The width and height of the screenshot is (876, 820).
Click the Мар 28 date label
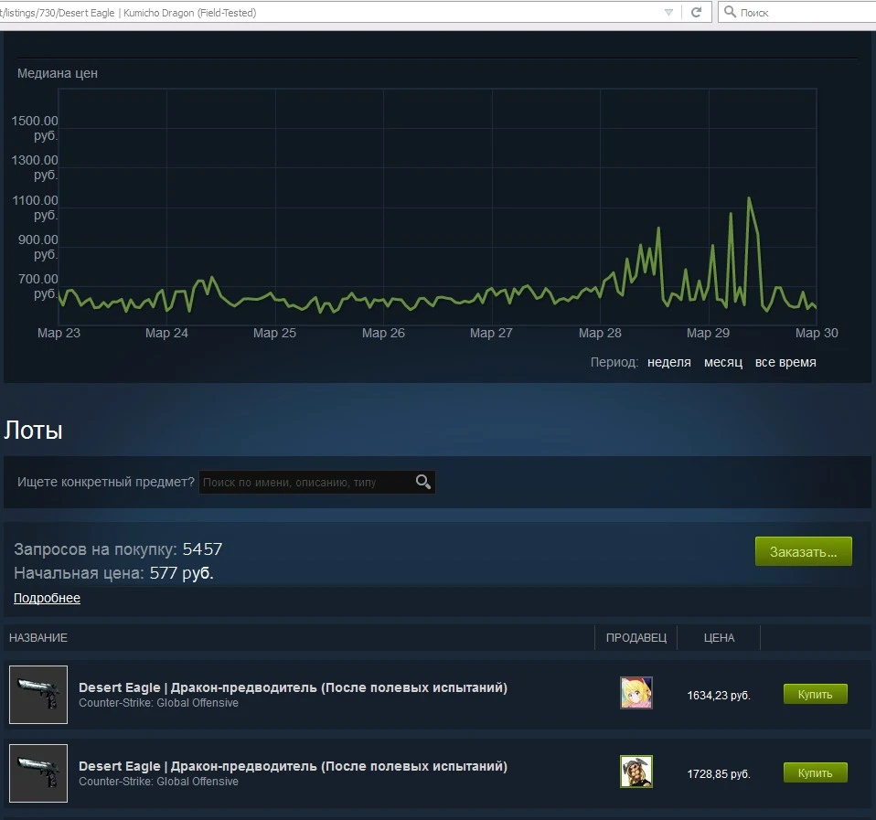[x=600, y=333]
